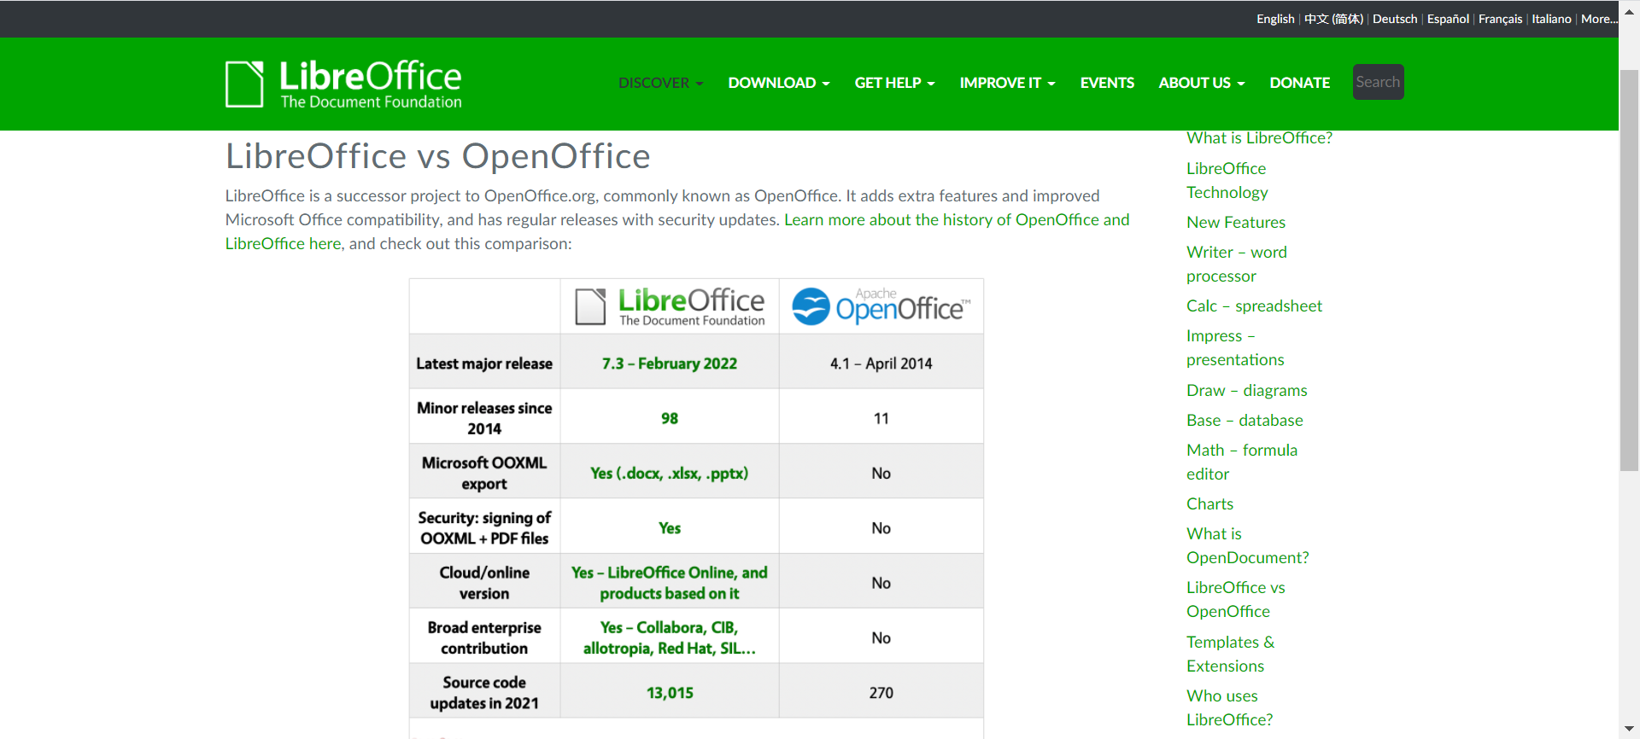Open sidebar link Charts
Image resolution: width=1640 pixels, height=739 pixels.
[1209, 503]
